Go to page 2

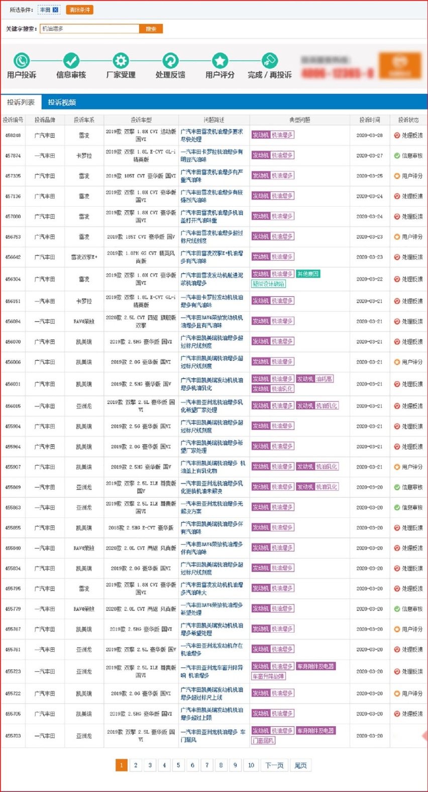coord(136,765)
